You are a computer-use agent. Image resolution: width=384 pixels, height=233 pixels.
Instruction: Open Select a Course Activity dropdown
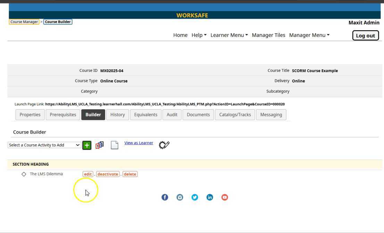point(44,145)
